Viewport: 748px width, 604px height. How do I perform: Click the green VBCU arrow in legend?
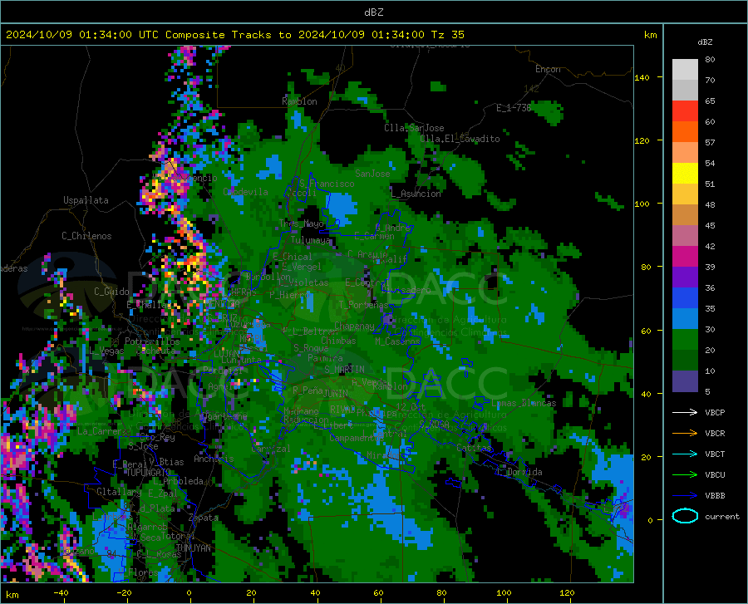coord(685,474)
